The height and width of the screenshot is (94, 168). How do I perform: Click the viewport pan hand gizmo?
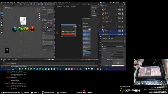pyautogui.click(x=40, y=15)
